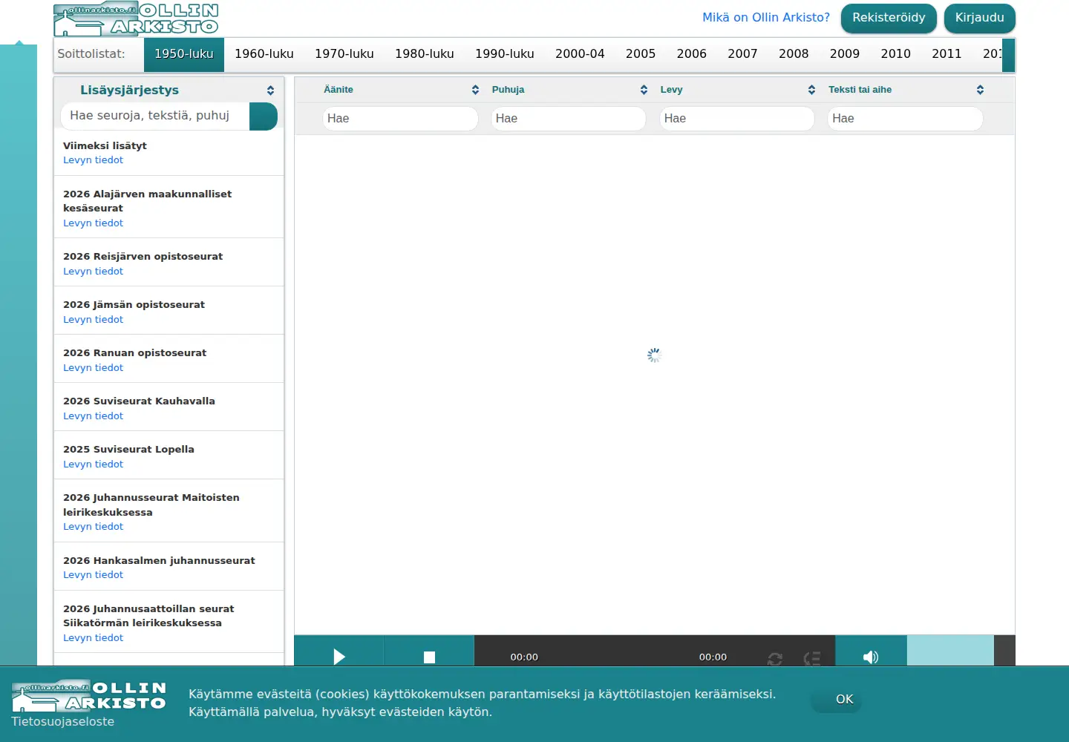
Task: Click the Levy filter input field
Action: click(x=737, y=119)
